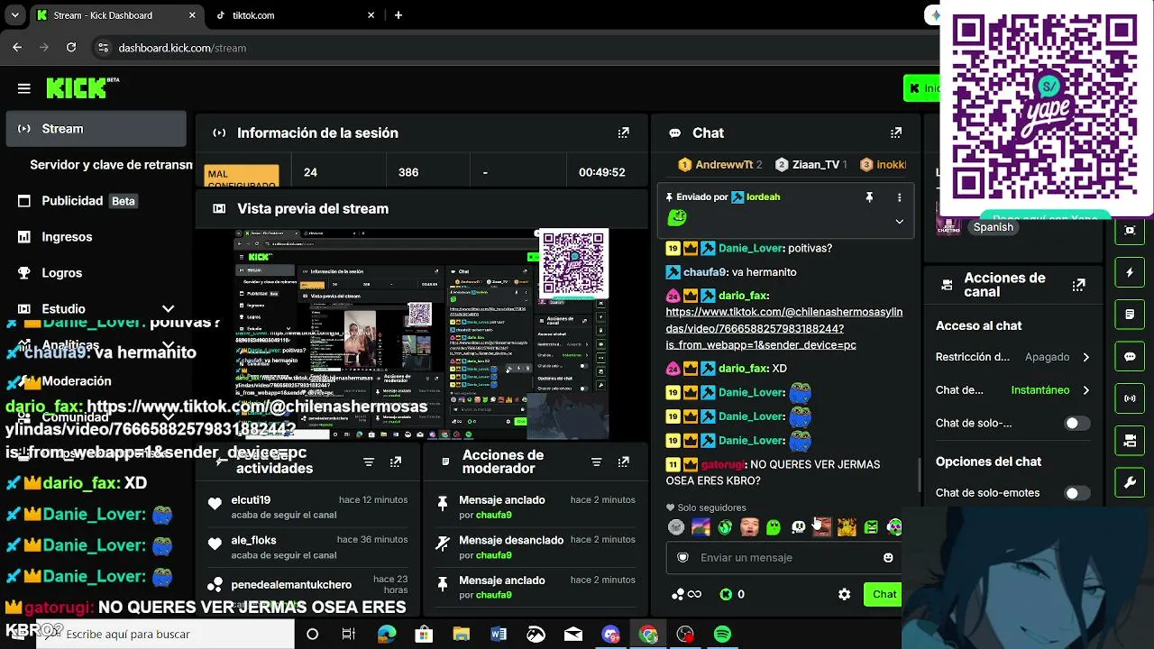Click the browser address bar
This screenshot has height=649, width=1154.
tap(514, 48)
